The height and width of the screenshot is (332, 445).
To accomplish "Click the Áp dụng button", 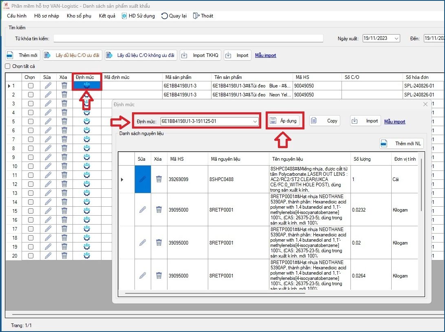I will 284,121.
